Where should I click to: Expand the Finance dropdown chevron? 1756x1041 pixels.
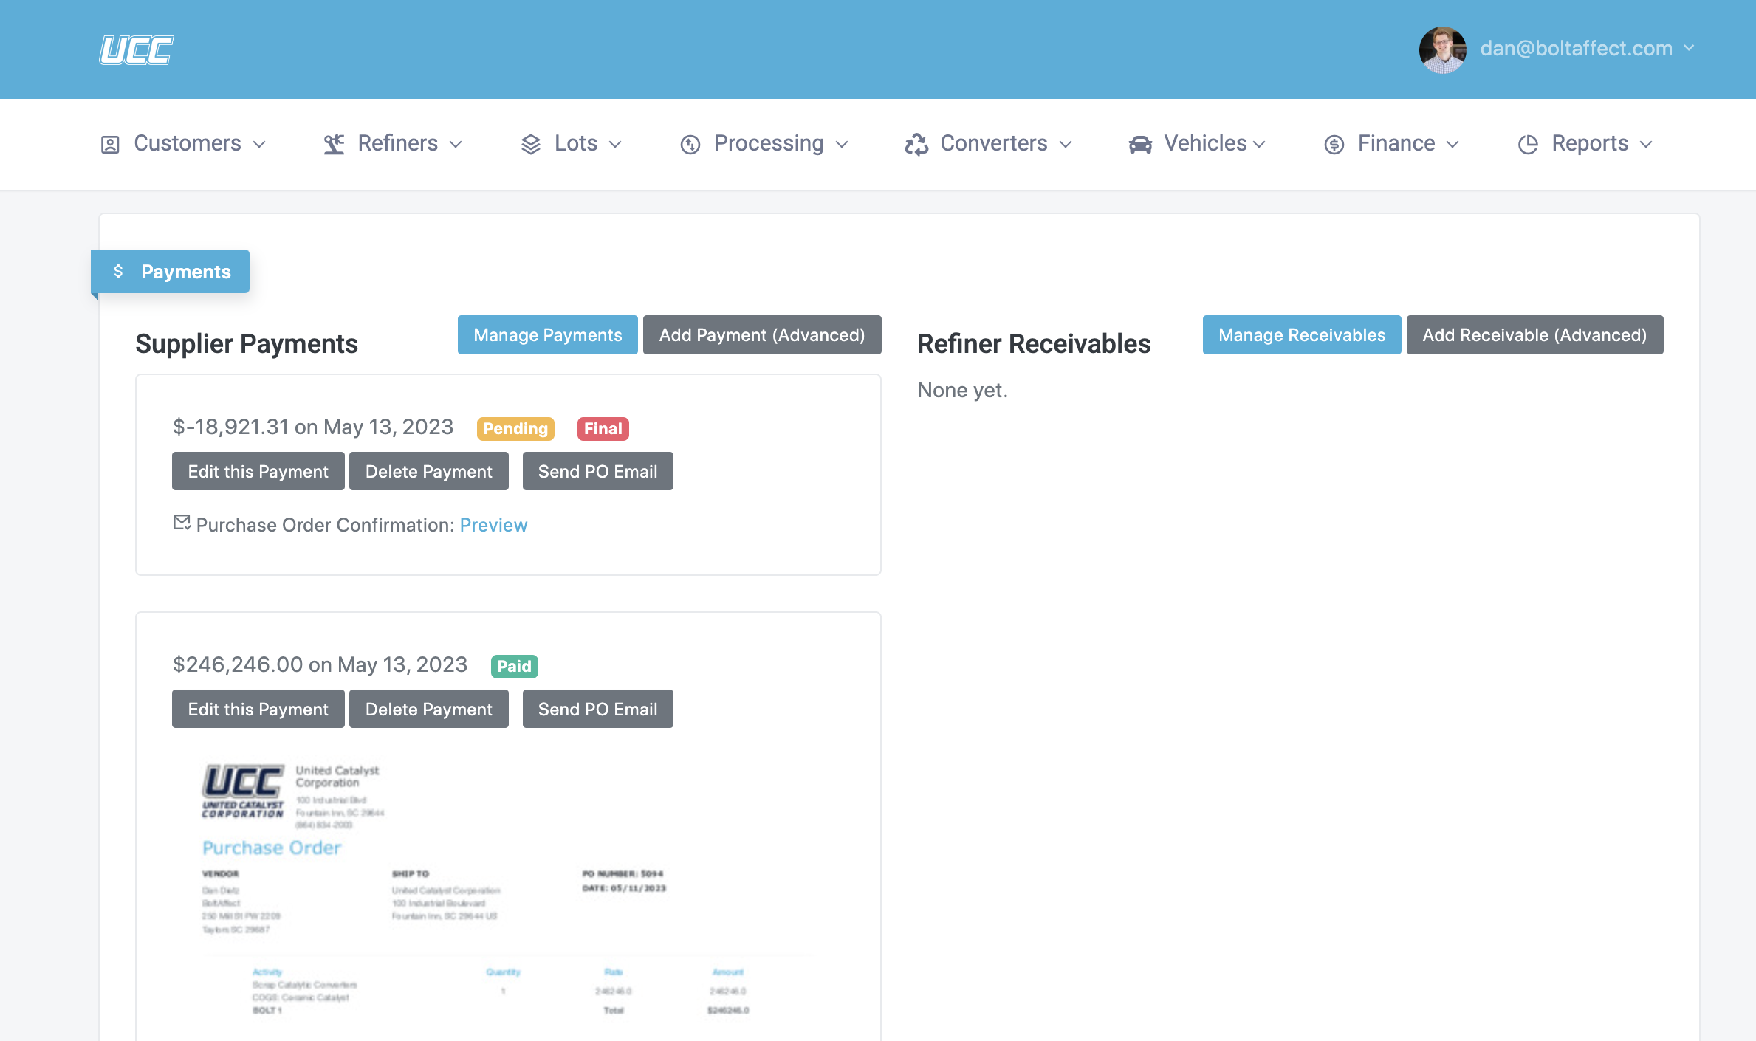point(1454,145)
